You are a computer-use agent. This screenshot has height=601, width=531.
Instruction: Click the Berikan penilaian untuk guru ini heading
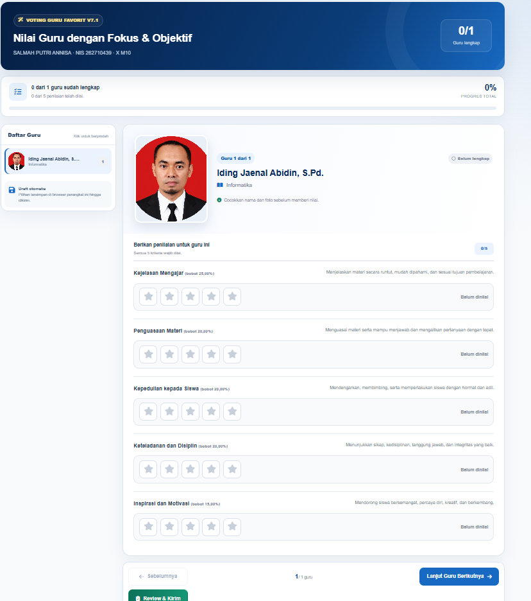tap(171, 245)
